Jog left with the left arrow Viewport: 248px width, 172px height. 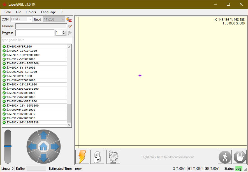[x=33, y=146]
